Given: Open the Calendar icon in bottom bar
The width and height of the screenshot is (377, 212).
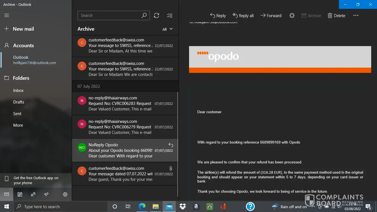Looking at the screenshot, I should 20,194.
